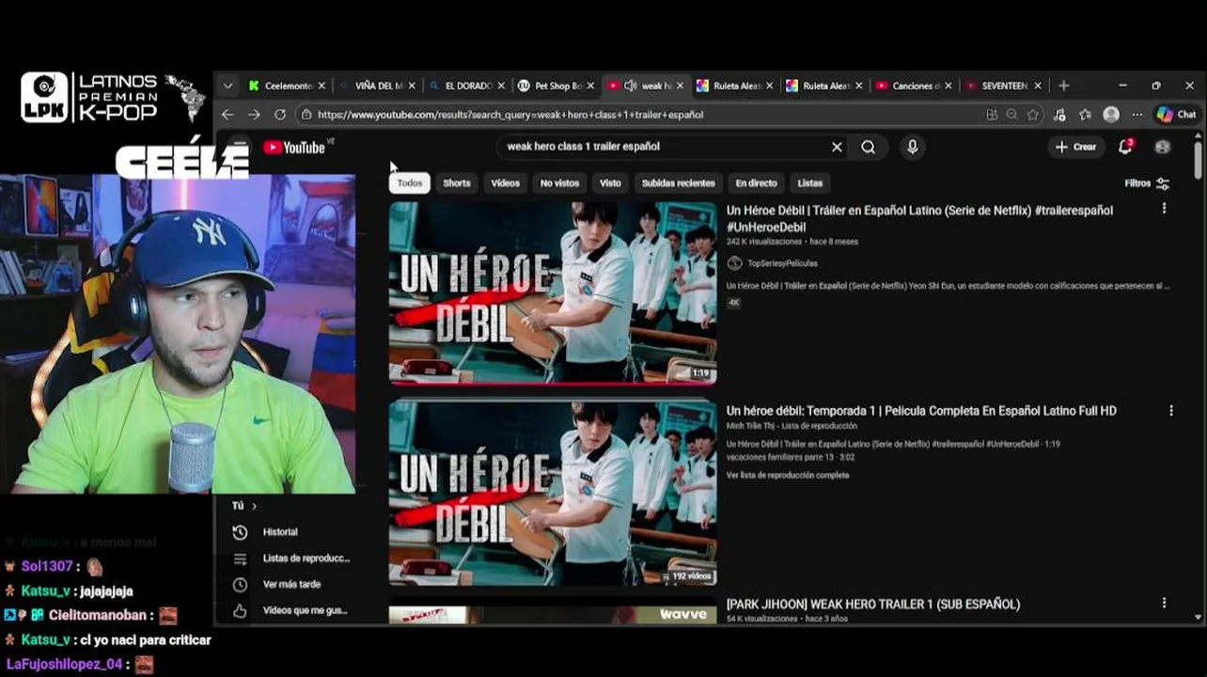Select the Visto filter chip
The height and width of the screenshot is (677, 1207).
(610, 183)
